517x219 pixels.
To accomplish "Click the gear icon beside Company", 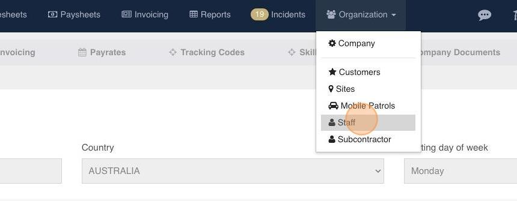I will pyautogui.click(x=332, y=43).
